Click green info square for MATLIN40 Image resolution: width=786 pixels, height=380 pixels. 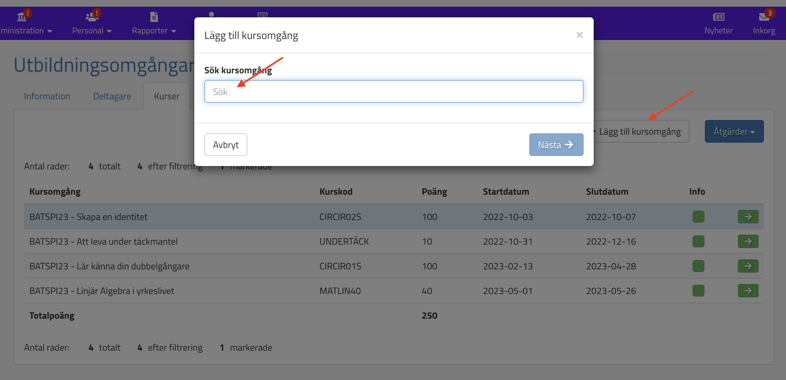click(698, 291)
